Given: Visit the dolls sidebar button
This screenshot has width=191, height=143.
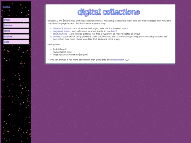Looking at the screenshot, I should (16, 42).
